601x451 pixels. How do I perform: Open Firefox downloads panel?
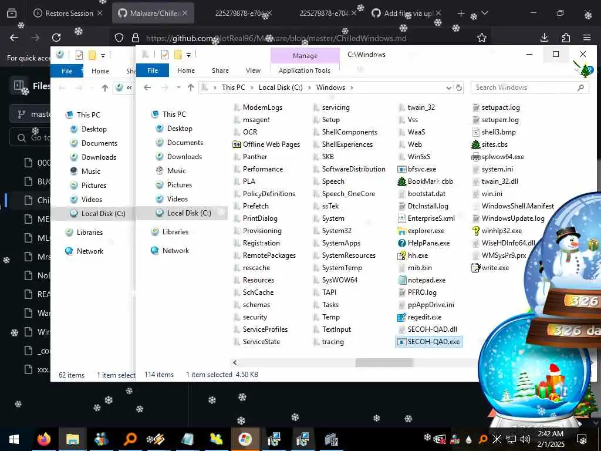(544, 38)
